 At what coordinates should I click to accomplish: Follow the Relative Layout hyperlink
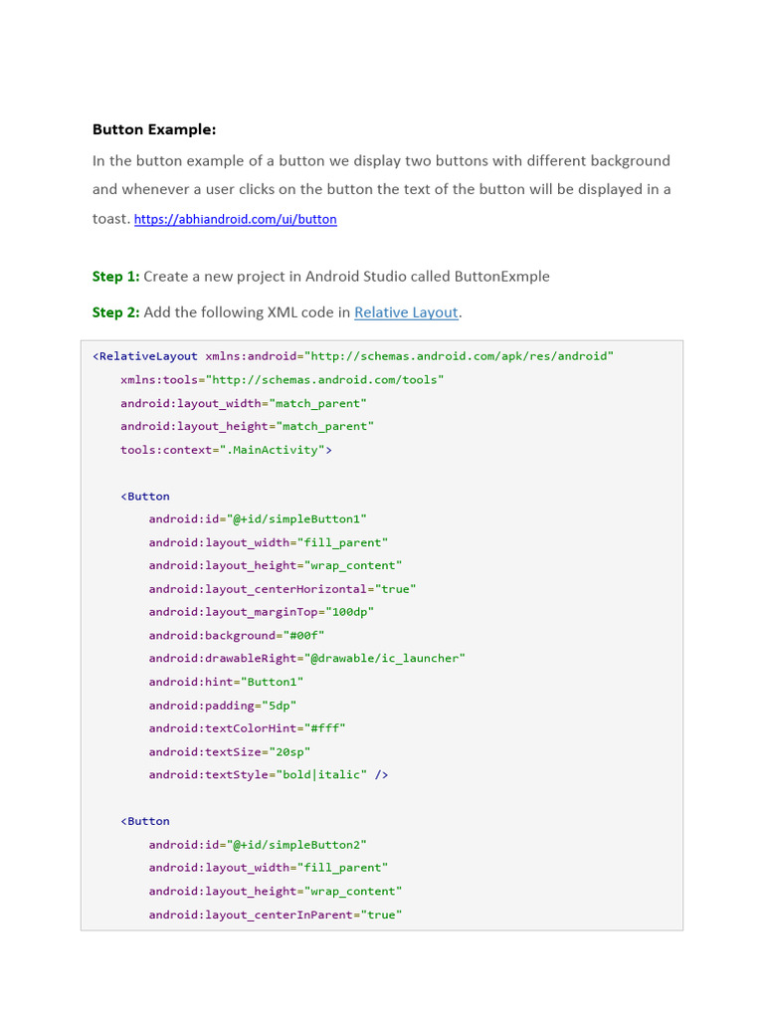406,312
